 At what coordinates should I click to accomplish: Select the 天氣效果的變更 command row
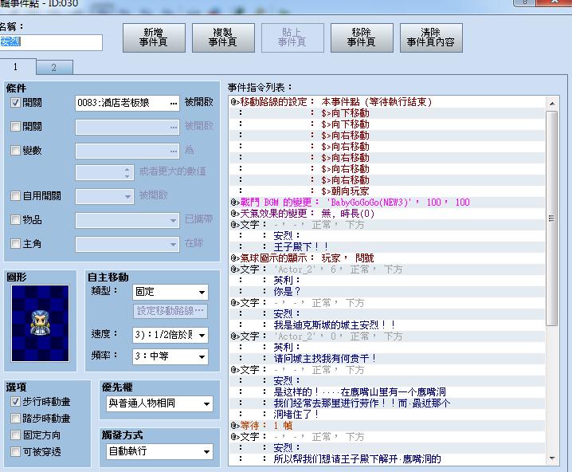(387, 214)
